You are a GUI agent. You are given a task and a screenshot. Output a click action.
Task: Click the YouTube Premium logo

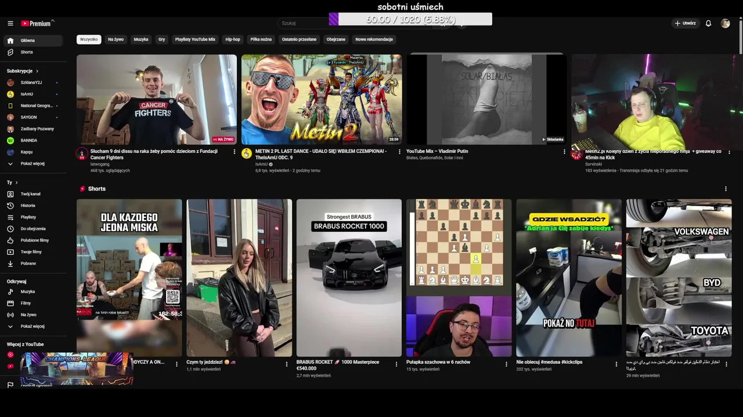[x=37, y=23]
